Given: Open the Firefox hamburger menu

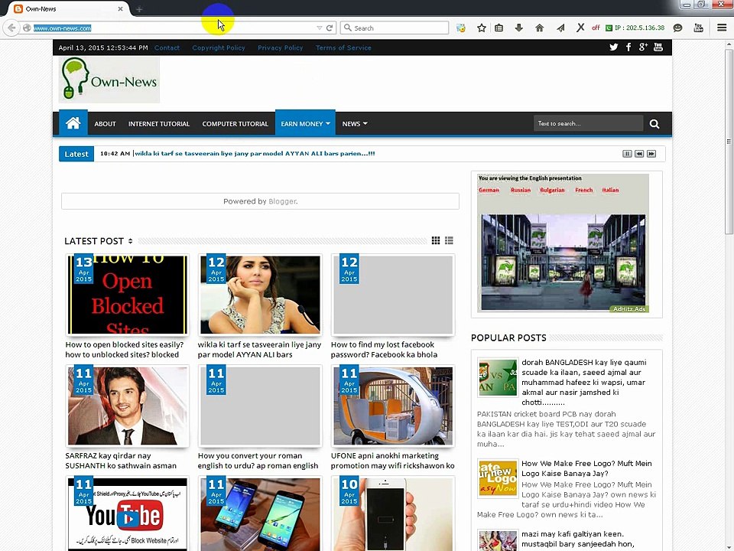Looking at the screenshot, I should [721, 28].
